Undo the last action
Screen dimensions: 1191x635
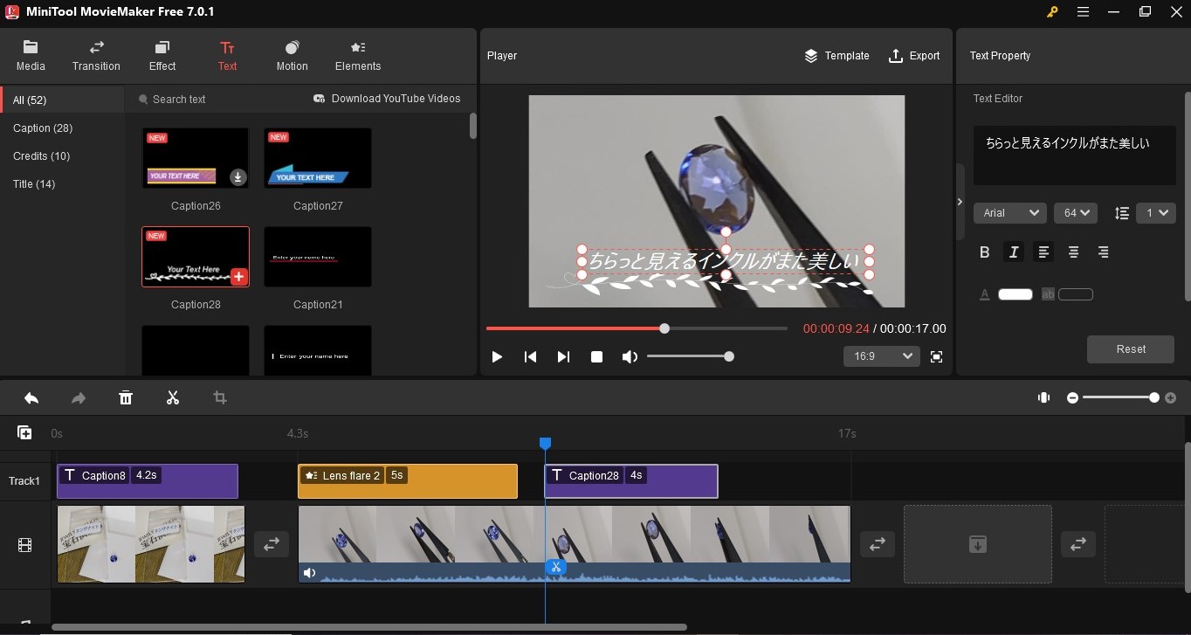click(31, 398)
